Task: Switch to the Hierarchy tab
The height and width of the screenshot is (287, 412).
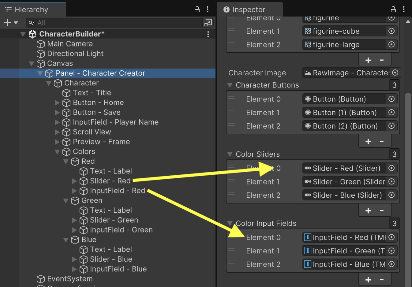Action: pos(31,9)
